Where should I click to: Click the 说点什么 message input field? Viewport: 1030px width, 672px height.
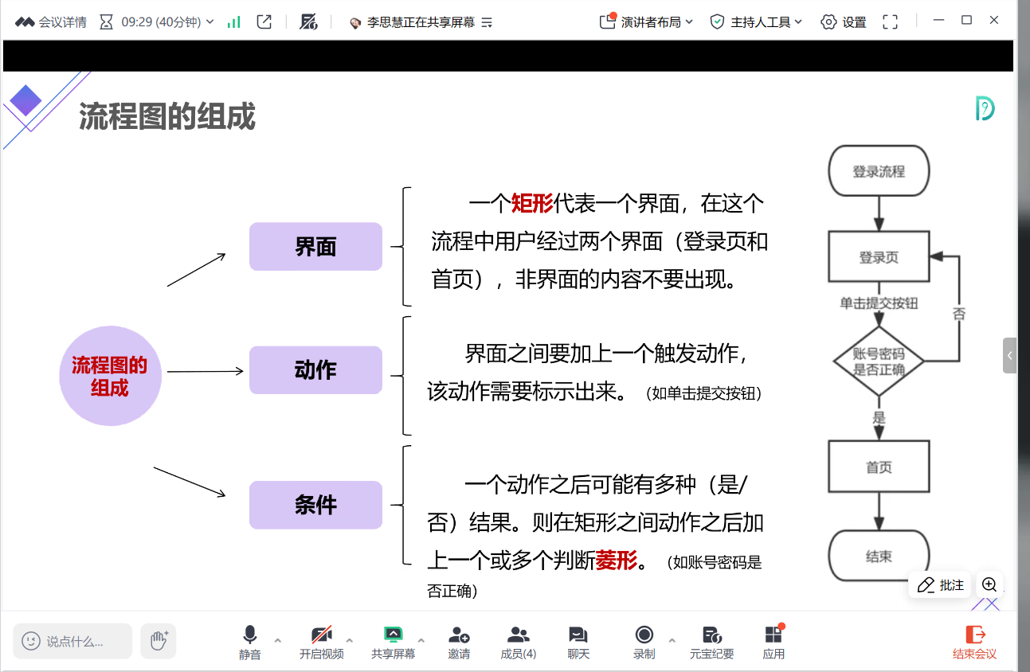click(73, 641)
